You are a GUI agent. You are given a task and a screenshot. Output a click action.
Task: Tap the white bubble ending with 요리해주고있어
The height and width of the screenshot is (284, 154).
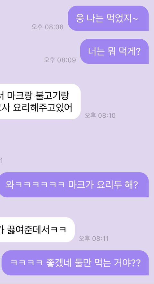pos(40,102)
